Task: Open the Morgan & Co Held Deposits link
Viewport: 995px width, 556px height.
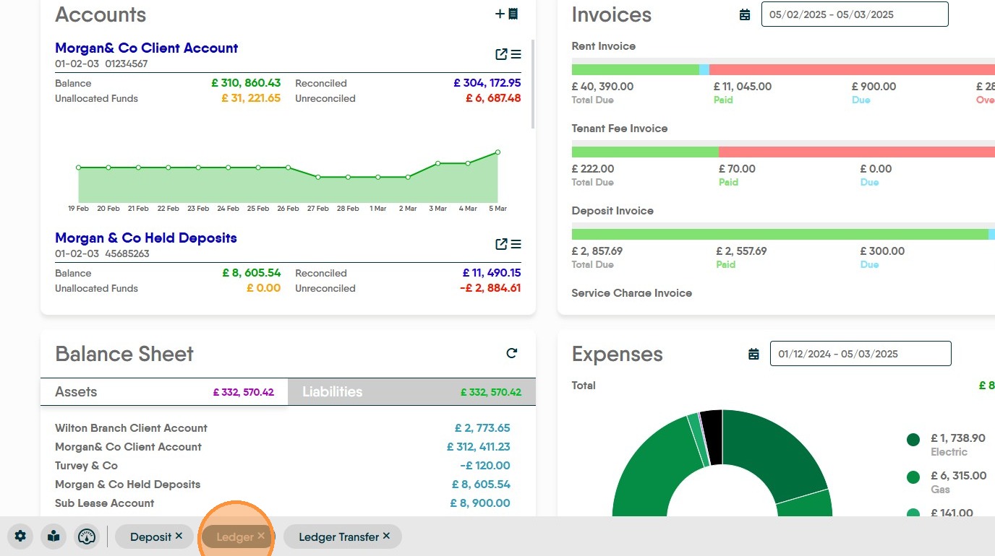Action: tap(145, 238)
